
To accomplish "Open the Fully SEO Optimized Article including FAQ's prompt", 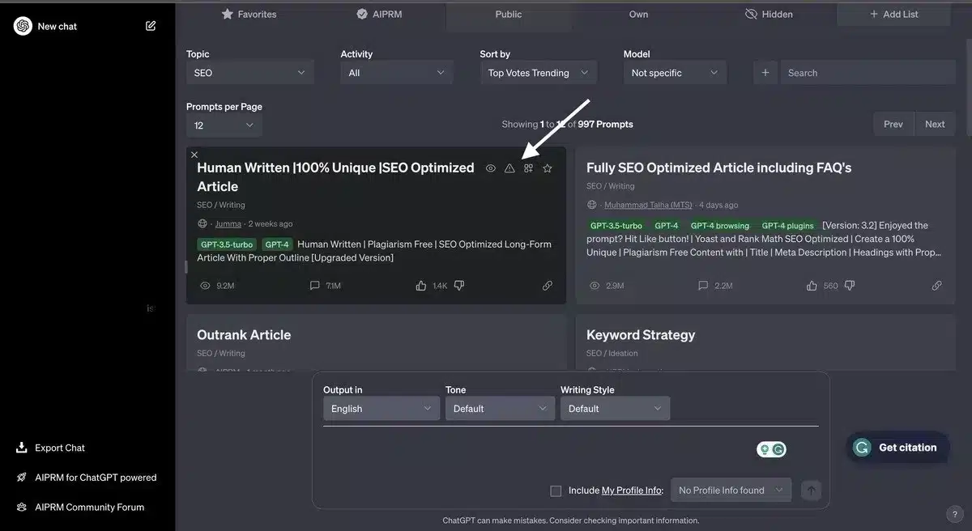I will click(718, 168).
